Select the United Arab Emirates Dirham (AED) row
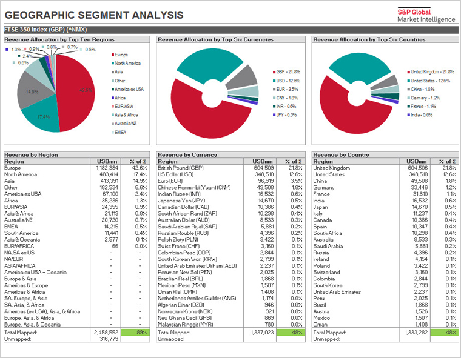The height and width of the screenshot is (358, 461). (x=231, y=266)
